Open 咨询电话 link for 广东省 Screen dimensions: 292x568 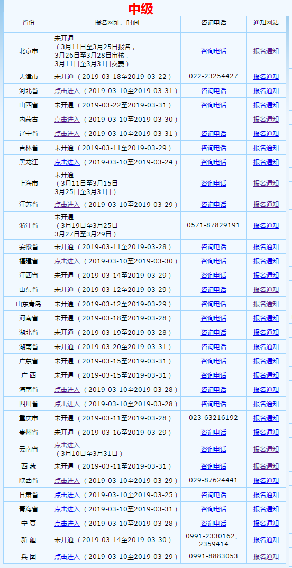tap(213, 361)
